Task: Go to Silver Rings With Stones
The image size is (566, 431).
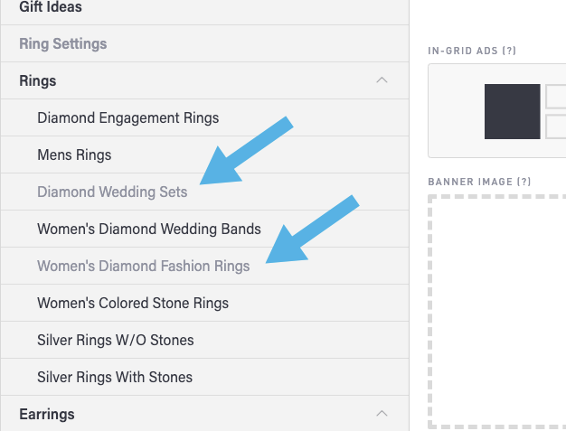Action: coord(115,377)
